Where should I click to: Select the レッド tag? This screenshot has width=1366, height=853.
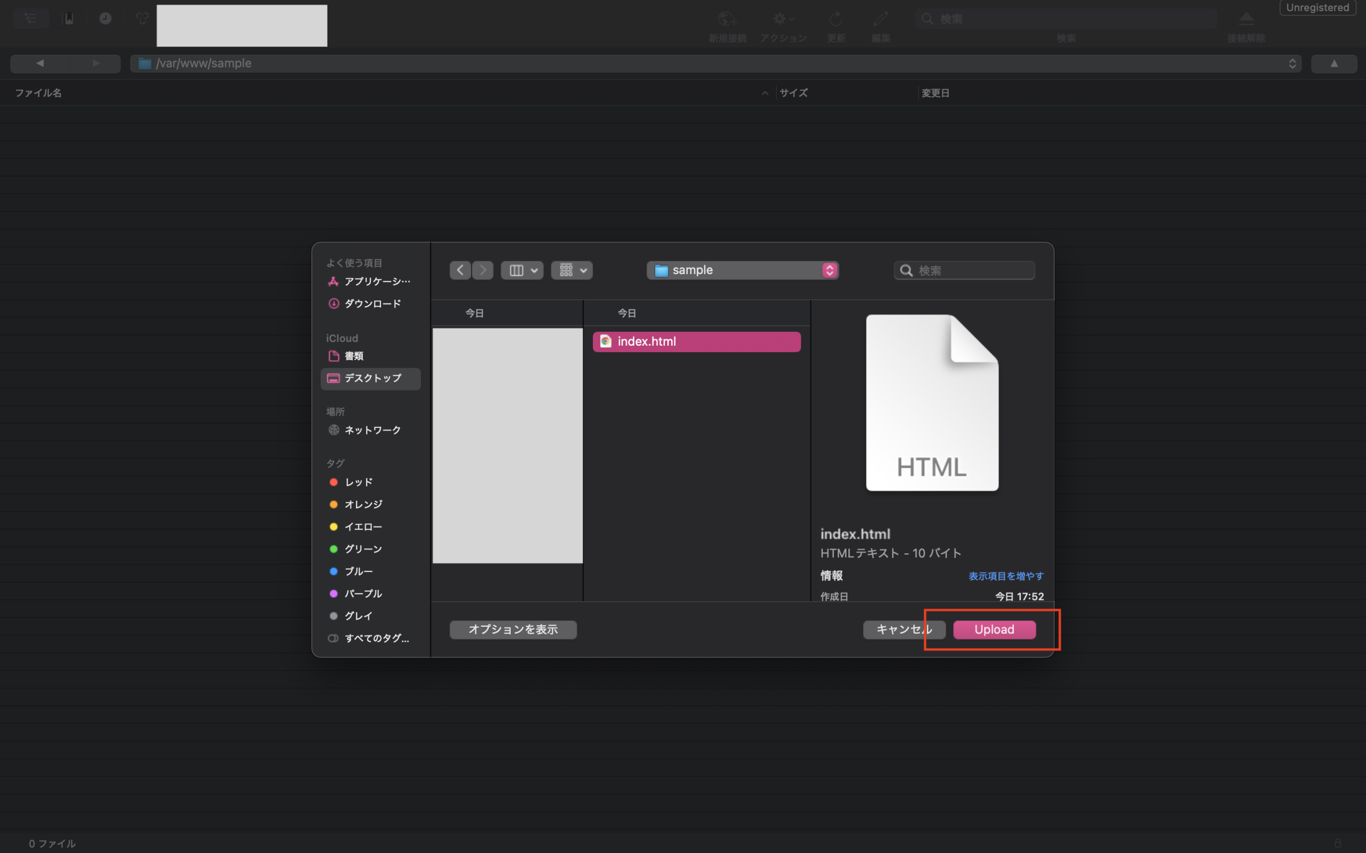point(370,482)
